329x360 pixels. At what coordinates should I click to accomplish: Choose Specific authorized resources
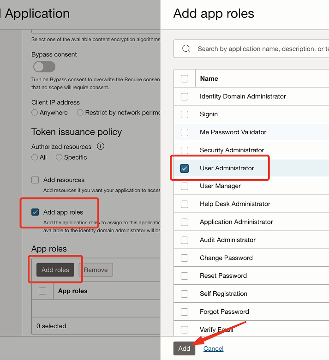tap(59, 157)
